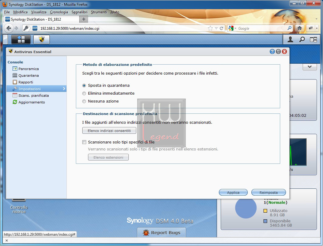Viewport: 323px width, 246px height.
Task: Click the volume usage pie chart
Action: 246,208
